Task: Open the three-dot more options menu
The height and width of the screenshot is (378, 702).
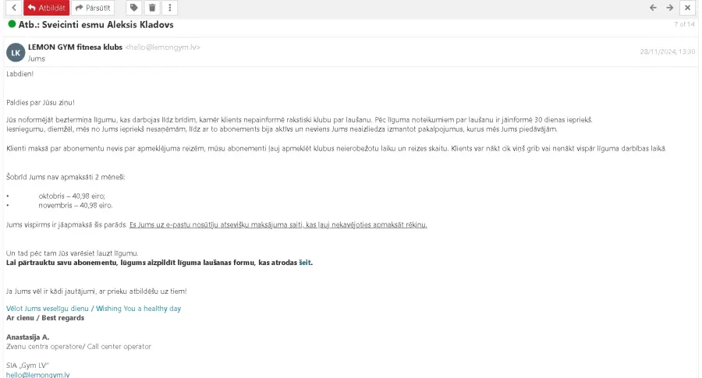Action: 170,8
